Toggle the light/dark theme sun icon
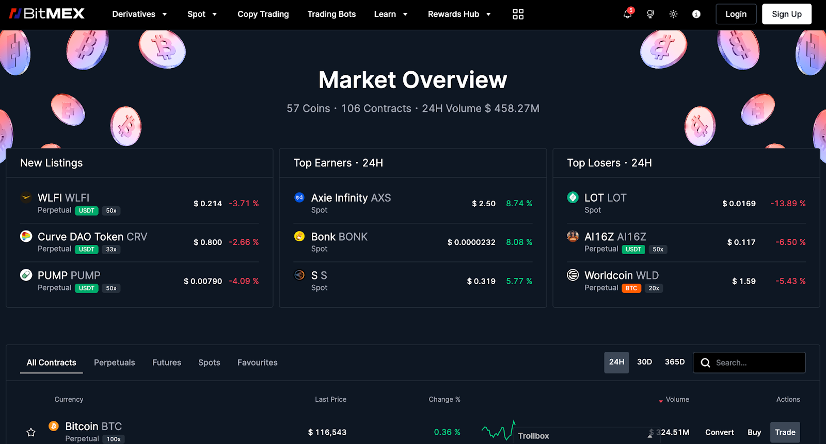Image resolution: width=826 pixels, height=444 pixels. 673,14
